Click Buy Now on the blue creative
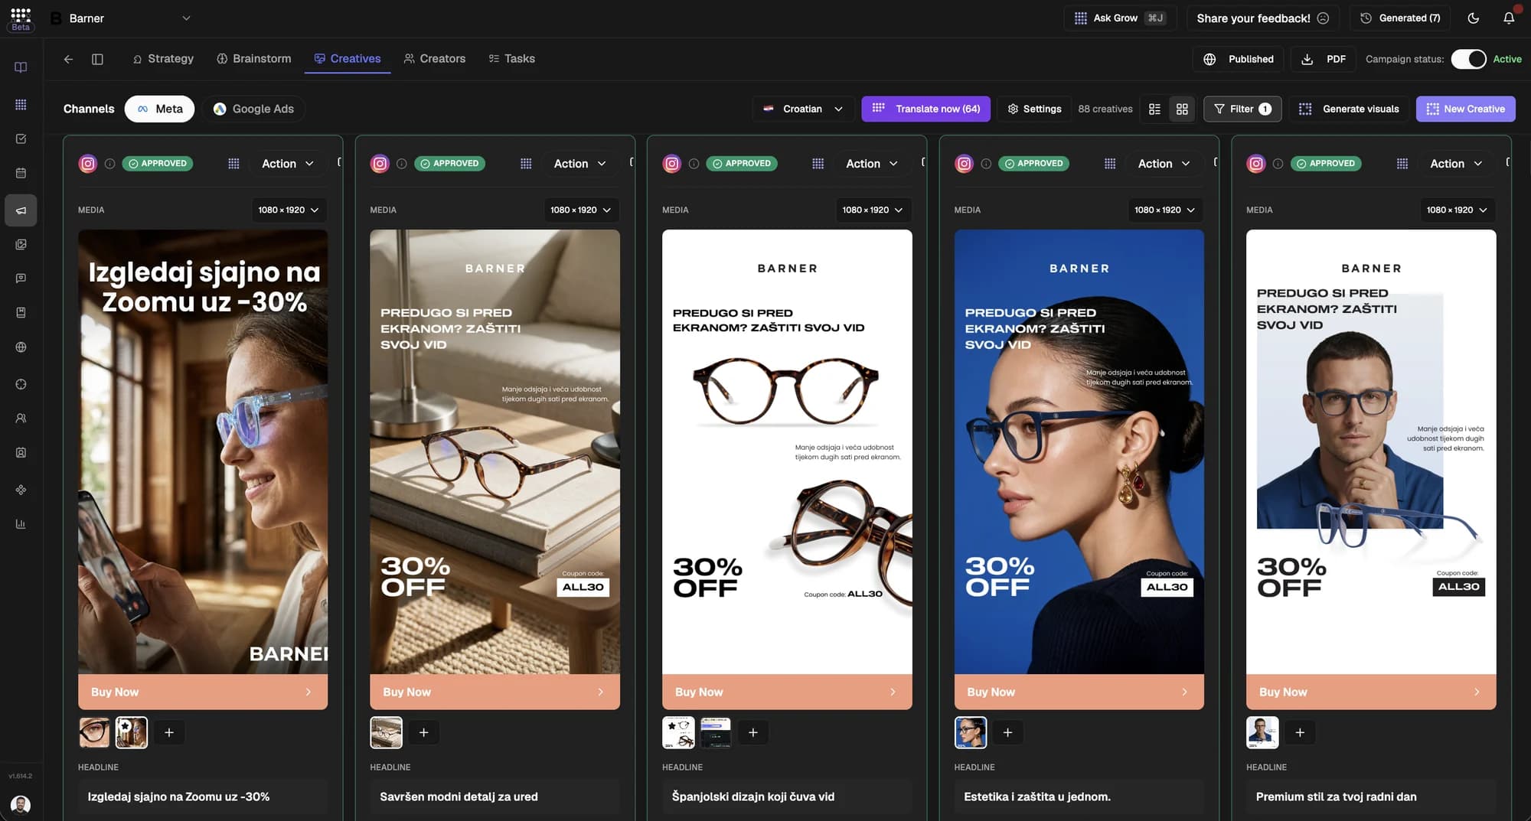 click(x=1079, y=692)
